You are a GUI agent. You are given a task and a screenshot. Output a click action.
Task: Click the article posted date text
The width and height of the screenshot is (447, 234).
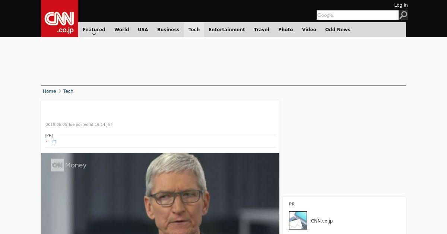point(79,125)
